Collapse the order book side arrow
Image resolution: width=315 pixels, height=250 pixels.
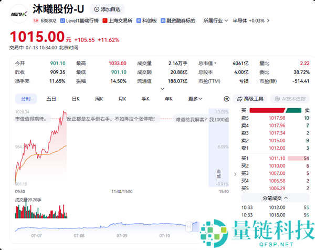(235, 174)
